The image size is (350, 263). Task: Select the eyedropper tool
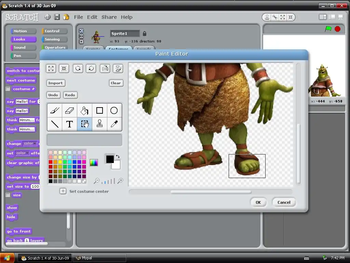(x=114, y=124)
